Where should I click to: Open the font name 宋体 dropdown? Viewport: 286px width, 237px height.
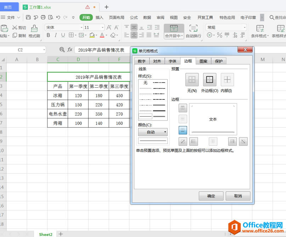tap(82, 28)
